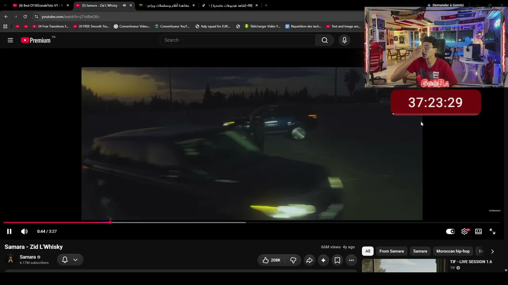The width and height of the screenshot is (508, 285).
Task: Go to YouTube Premium home logo
Action: pos(36,40)
